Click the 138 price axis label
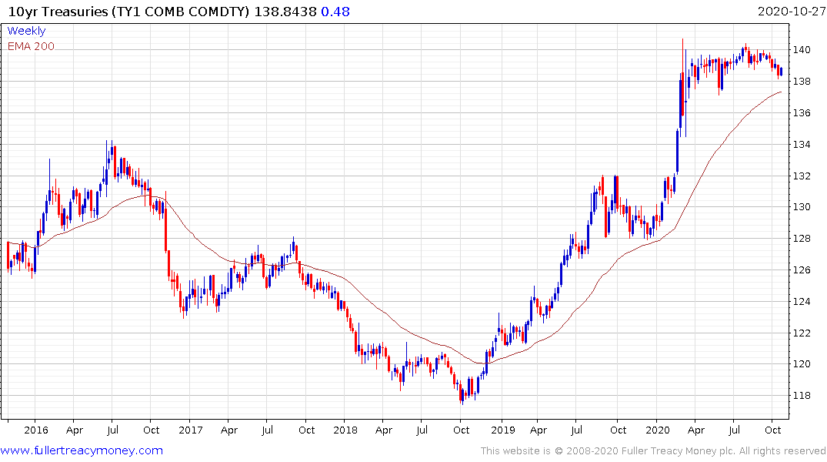The height and width of the screenshot is (462, 827). point(802,82)
